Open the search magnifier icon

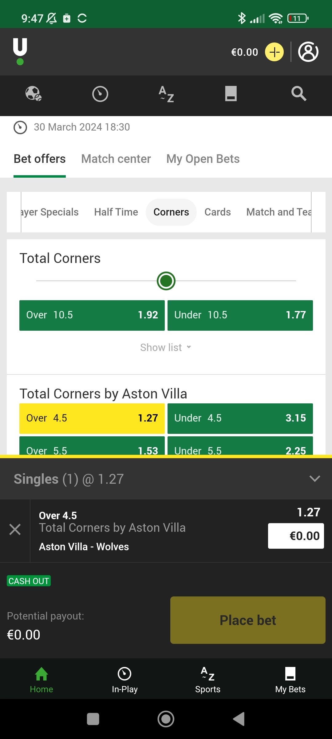click(x=298, y=94)
